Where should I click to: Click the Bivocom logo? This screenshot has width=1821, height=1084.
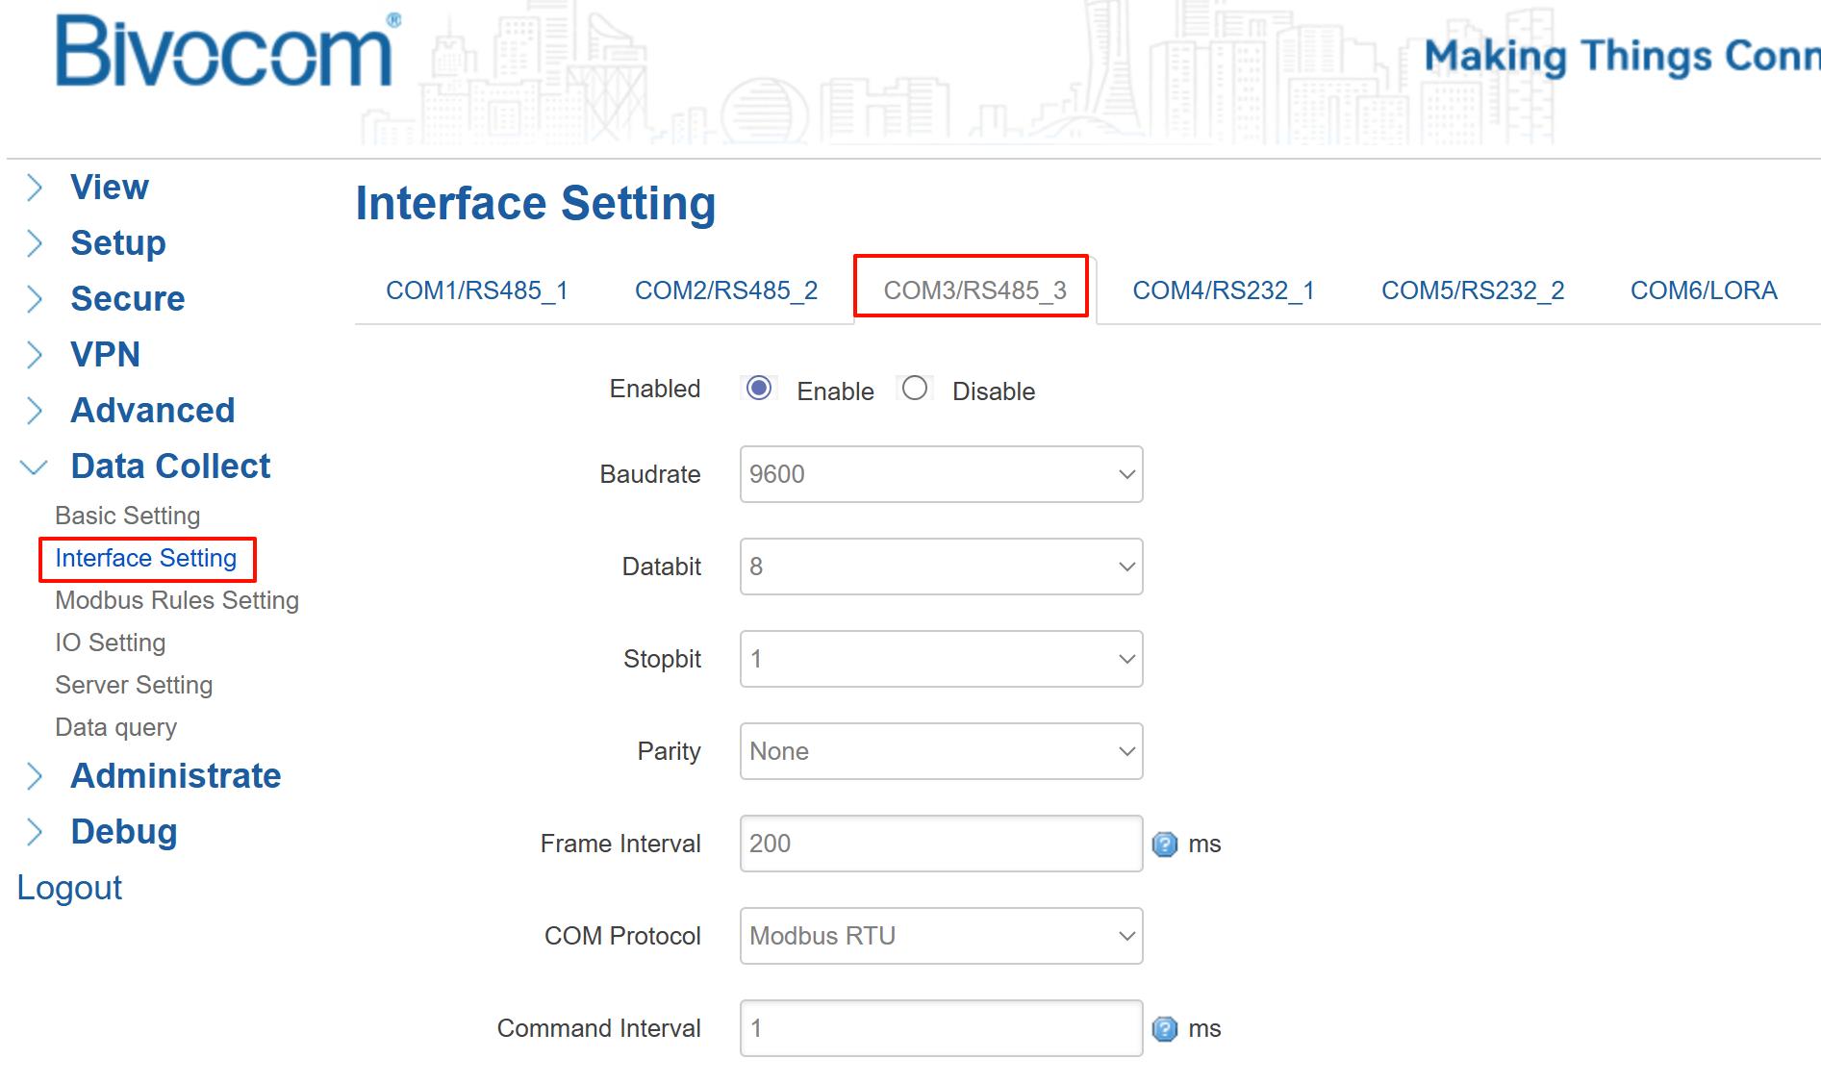click(227, 53)
